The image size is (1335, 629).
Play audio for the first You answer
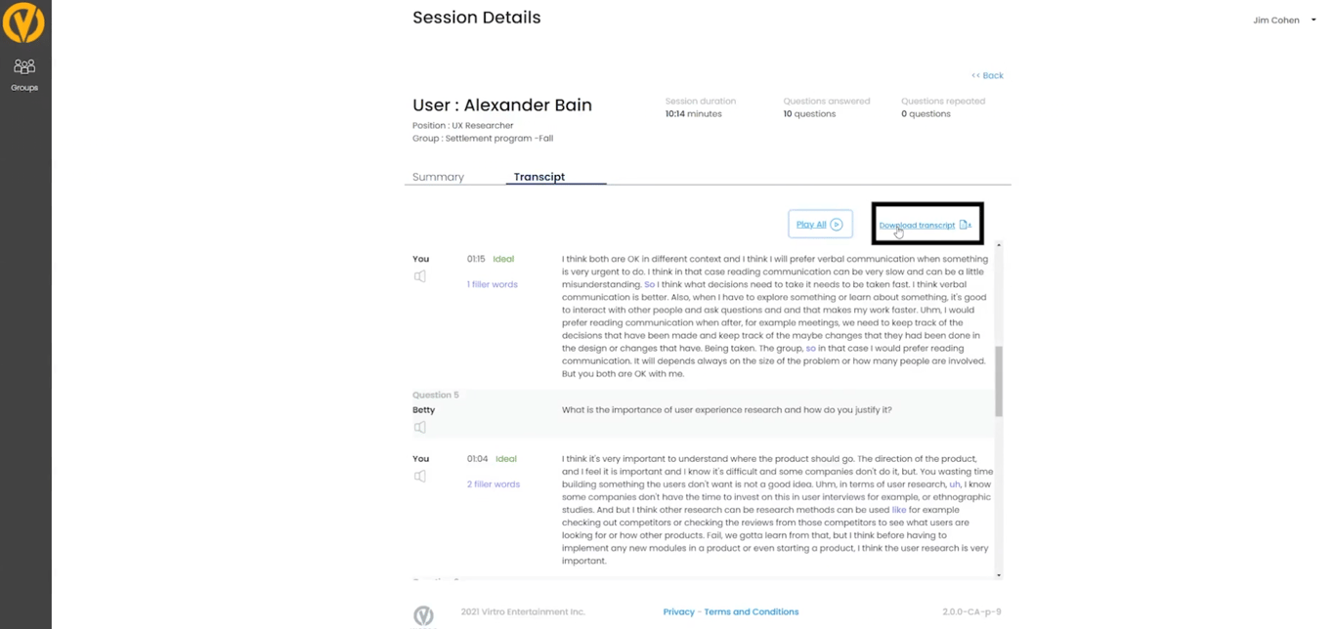pos(420,276)
